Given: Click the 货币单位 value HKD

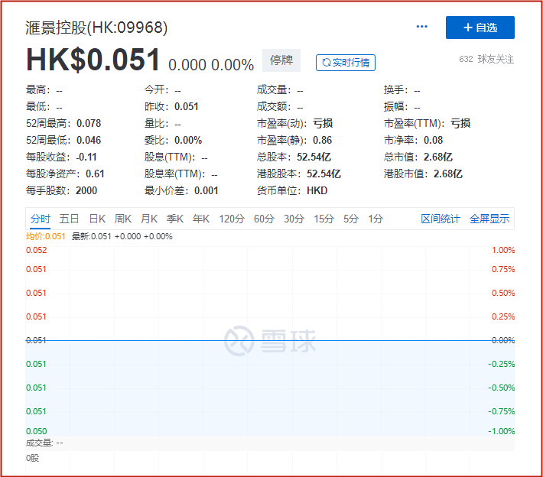Looking at the screenshot, I should (317, 191).
